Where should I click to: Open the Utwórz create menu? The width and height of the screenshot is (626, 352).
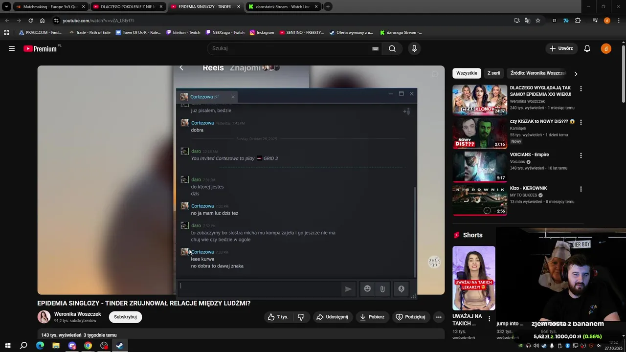coord(561,48)
